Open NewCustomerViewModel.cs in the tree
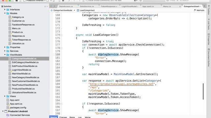The width and height of the screenshot is (211, 118). pos(26,81)
